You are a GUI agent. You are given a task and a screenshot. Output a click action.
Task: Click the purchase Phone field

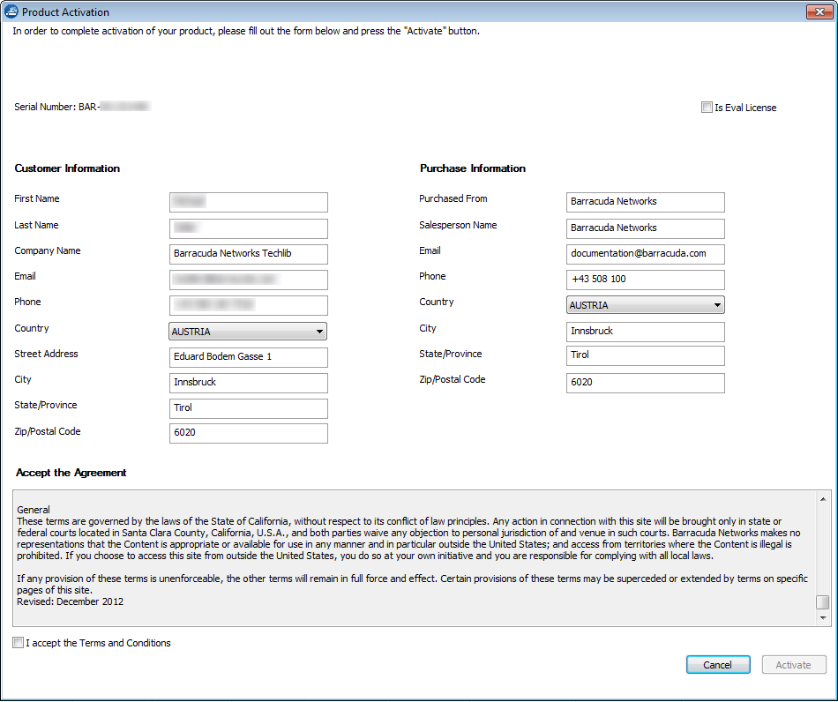pyautogui.click(x=646, y=280)
